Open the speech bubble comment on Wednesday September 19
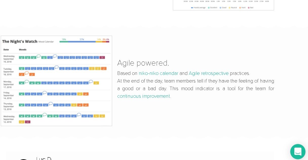 38,56
